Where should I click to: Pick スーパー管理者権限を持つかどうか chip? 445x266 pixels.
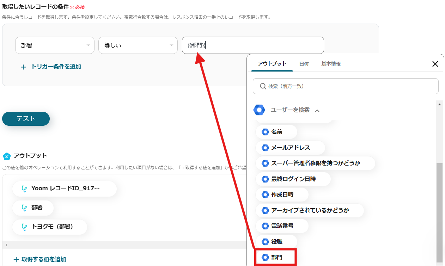click(x=315, y=163)
